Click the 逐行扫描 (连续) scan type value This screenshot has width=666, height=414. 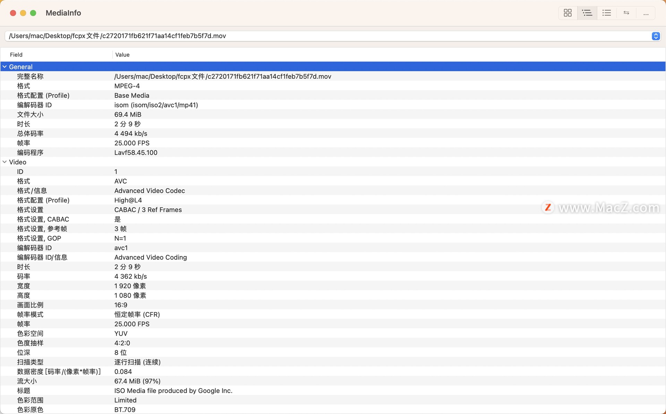click(137, 362)
